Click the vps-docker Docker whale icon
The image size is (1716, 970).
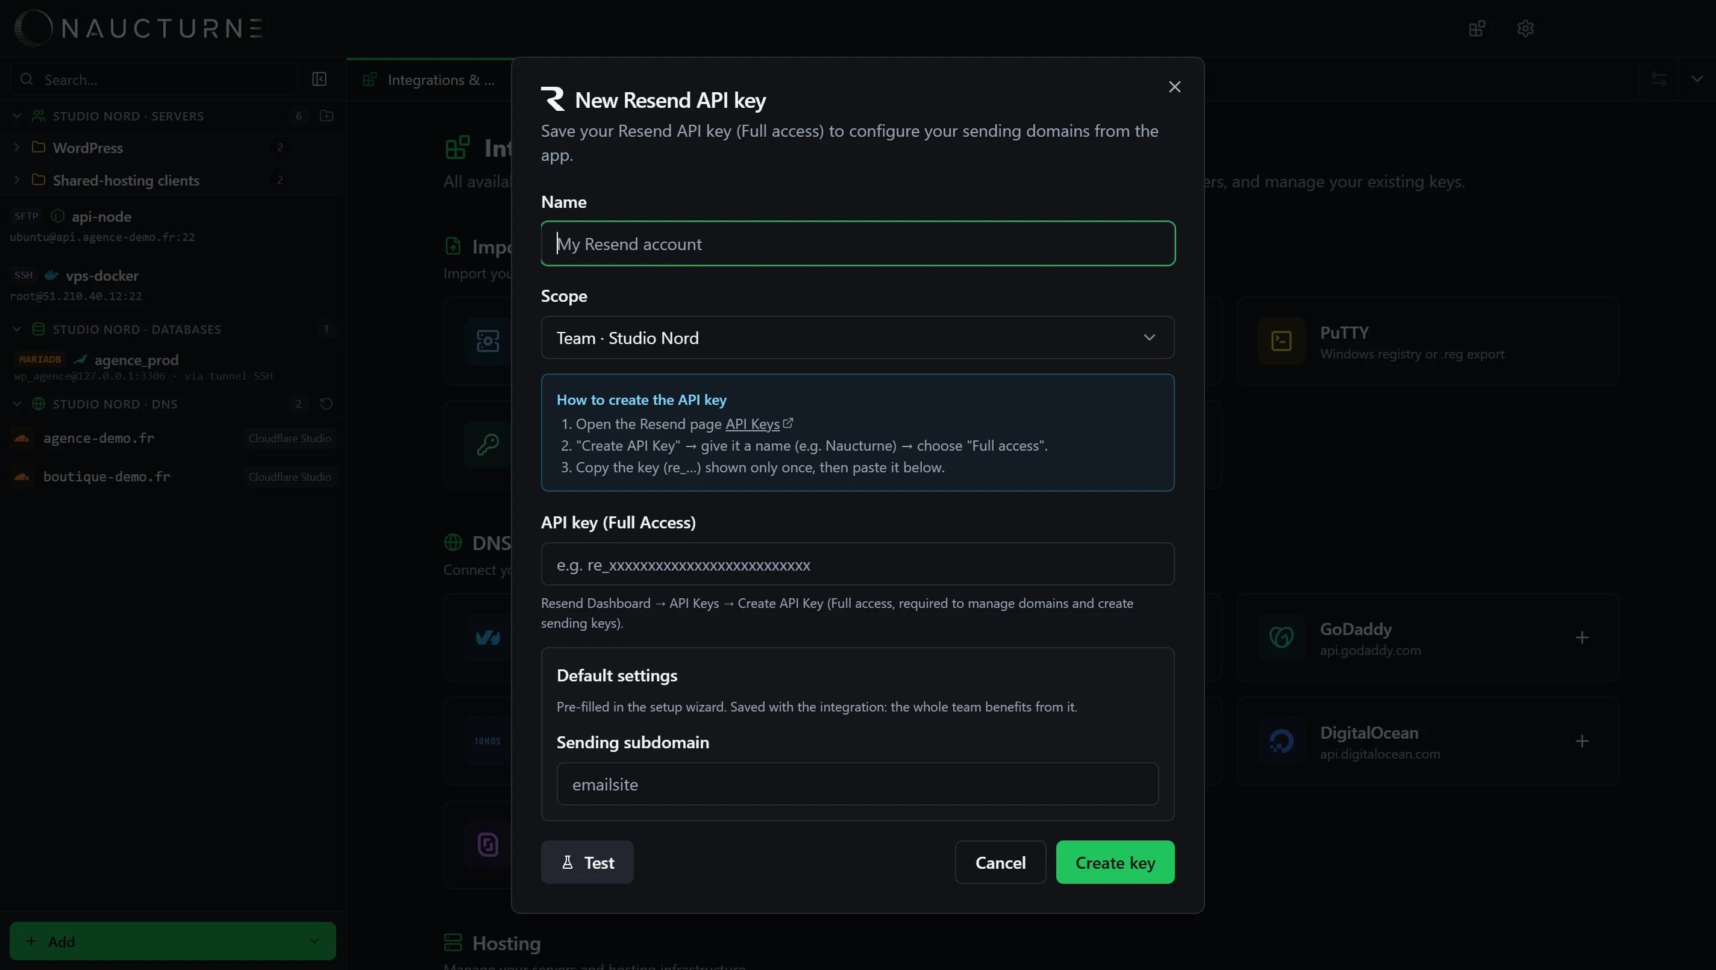coord(51,275)
